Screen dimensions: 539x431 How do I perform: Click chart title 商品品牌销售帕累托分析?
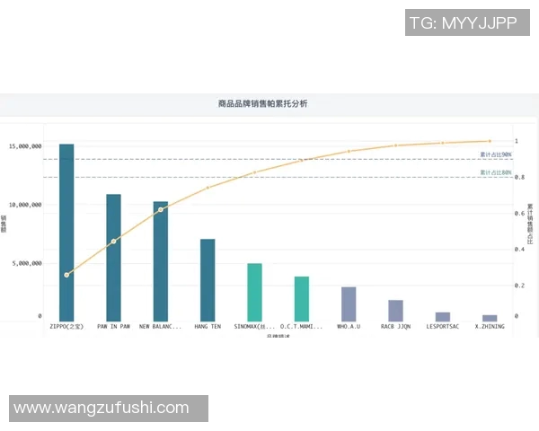tap(262, 103)
